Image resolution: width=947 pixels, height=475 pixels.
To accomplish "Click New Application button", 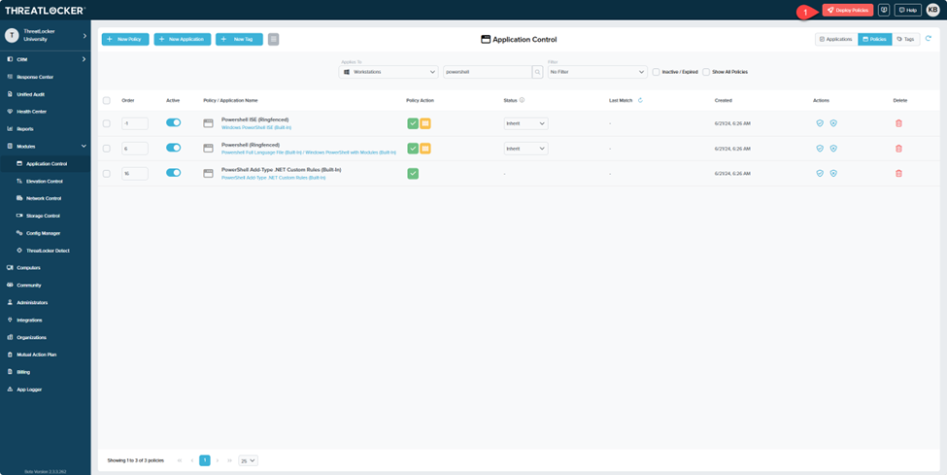I will pos(183,39).
